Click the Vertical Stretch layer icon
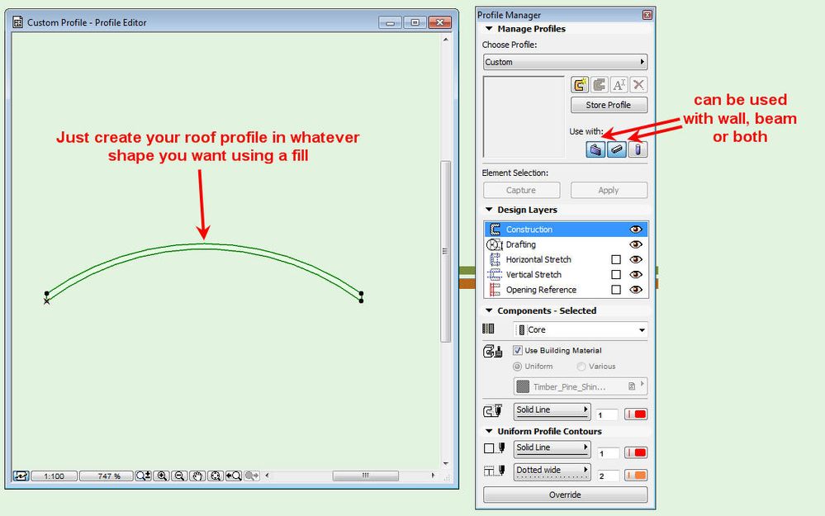The width and height of the screenshot is (825, 516). [495, 275]
